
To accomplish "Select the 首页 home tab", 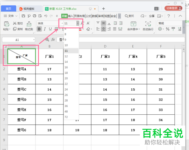I will pos(8,9).
